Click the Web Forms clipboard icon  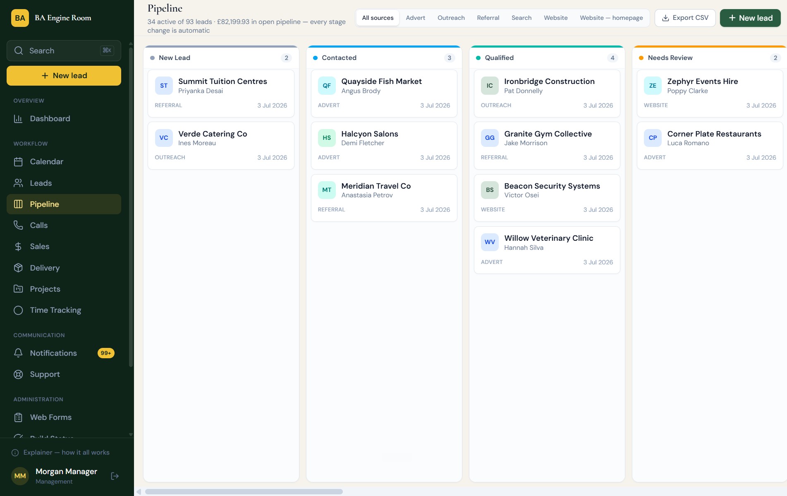click(18, 417)
